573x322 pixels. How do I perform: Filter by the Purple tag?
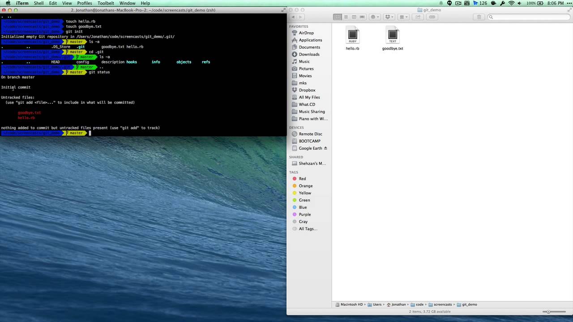pyautogui.click(x=304, y=214)
